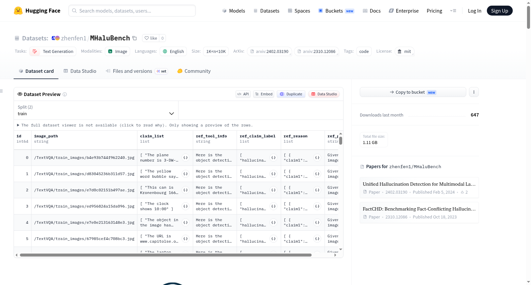
Task: Open the Hugging Face logo homepage
Action: tap(37, 11)
